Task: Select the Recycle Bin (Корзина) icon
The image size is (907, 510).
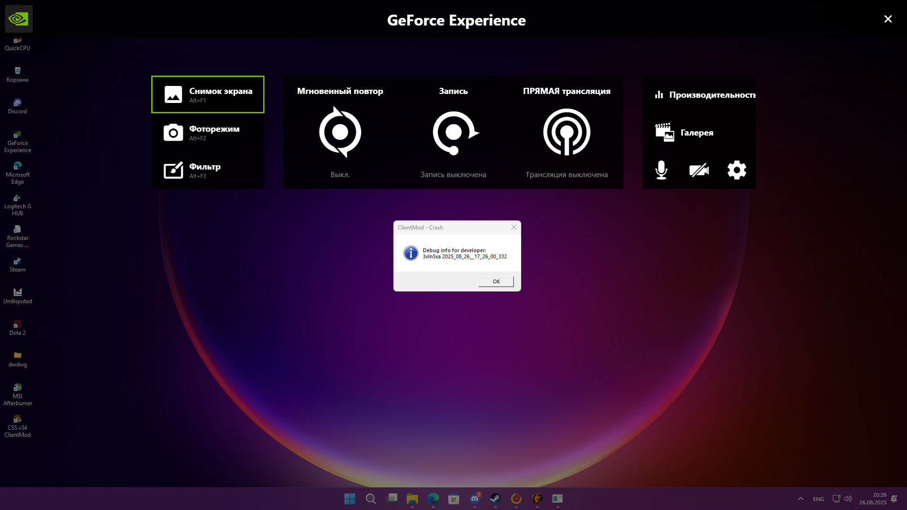Action: click(17, 75)
